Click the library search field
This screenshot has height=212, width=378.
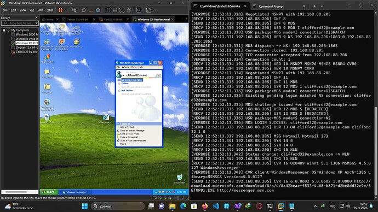point(20,23)
